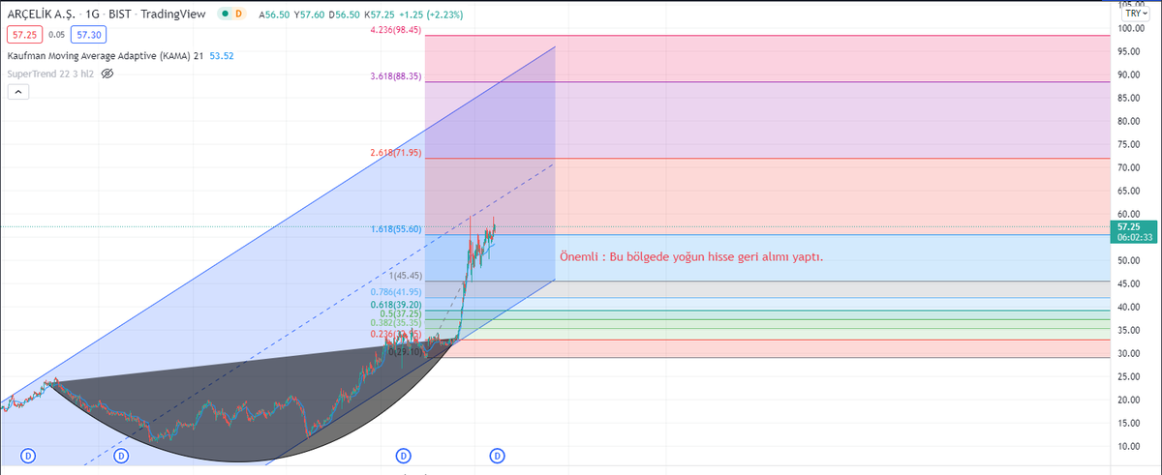This screenshot has height=475, width=1162.
Task: Open the TRY currency dropdown
Action: pyautogui.click(x=1134, y=15)
